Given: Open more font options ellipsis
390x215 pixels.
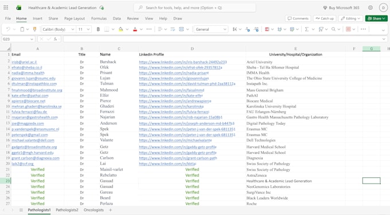Looking at the screenshot, I should [149, 29].
